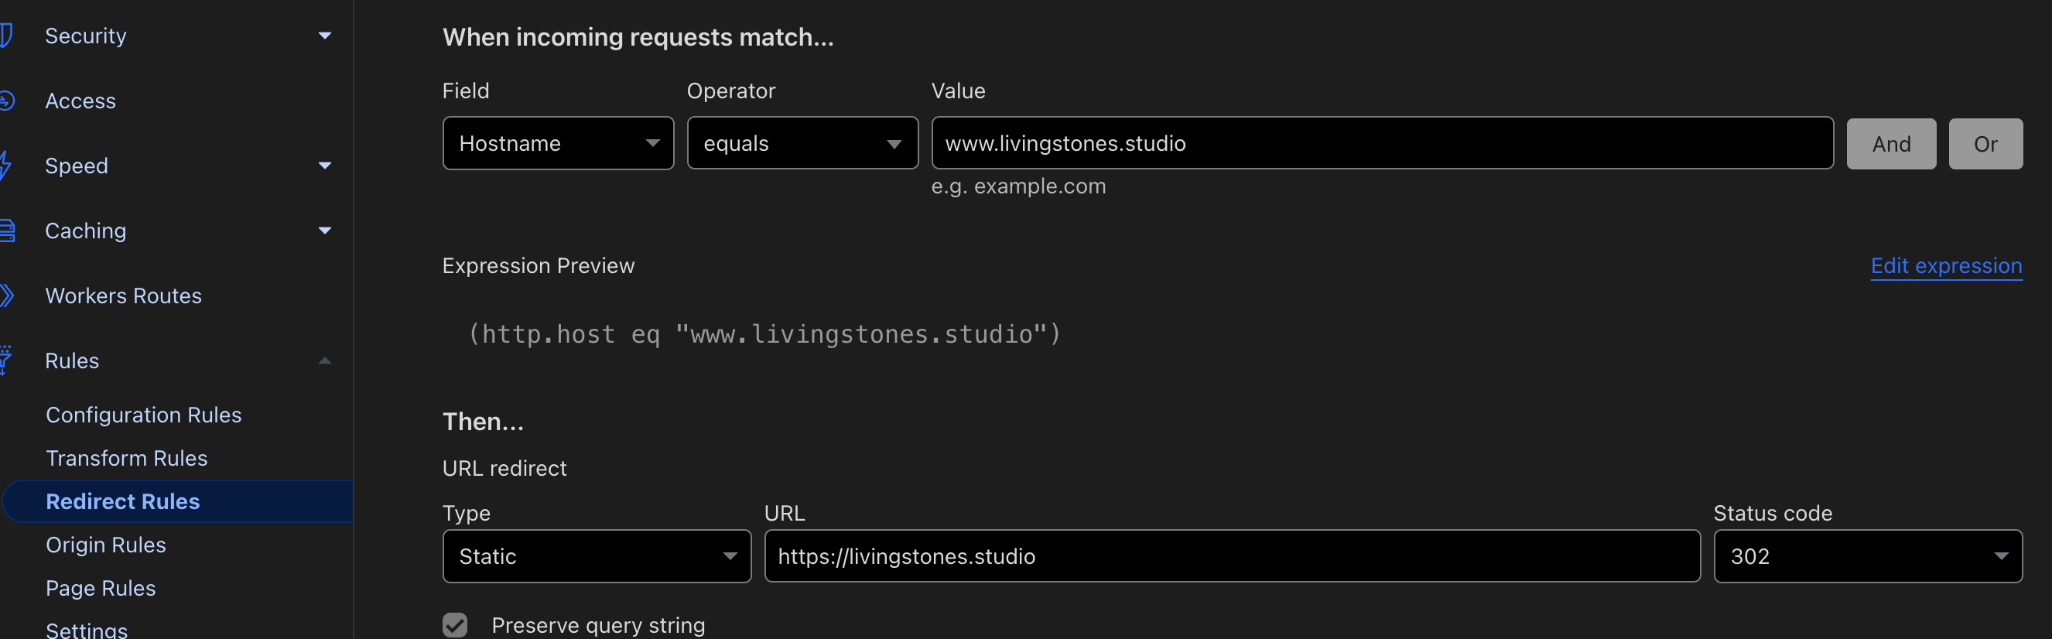The image size is (2052, 639).
Task: Toggle the Preserve query string checkbox
Action: point(455,624)
